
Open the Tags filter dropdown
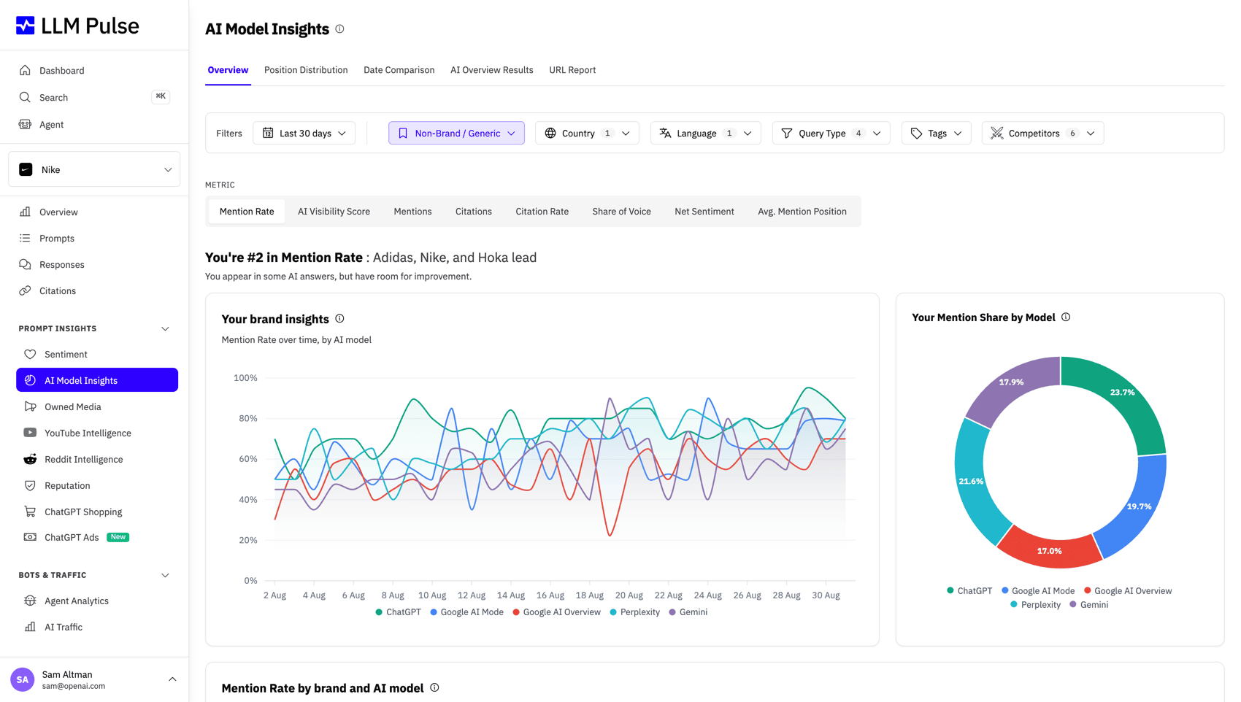click(x=936, y=133)
